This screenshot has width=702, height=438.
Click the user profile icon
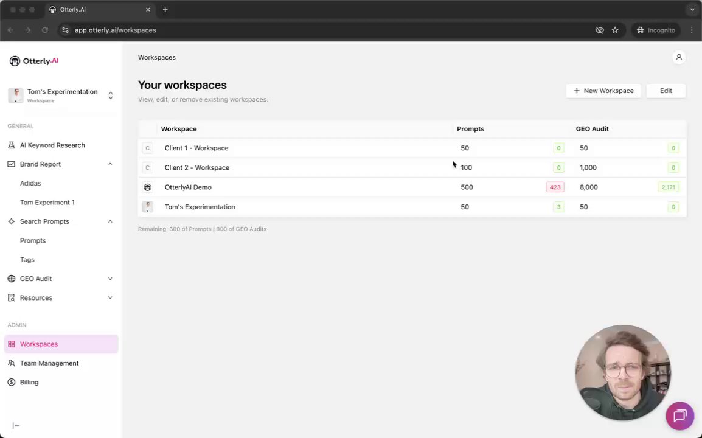click(x=679, y=57)
